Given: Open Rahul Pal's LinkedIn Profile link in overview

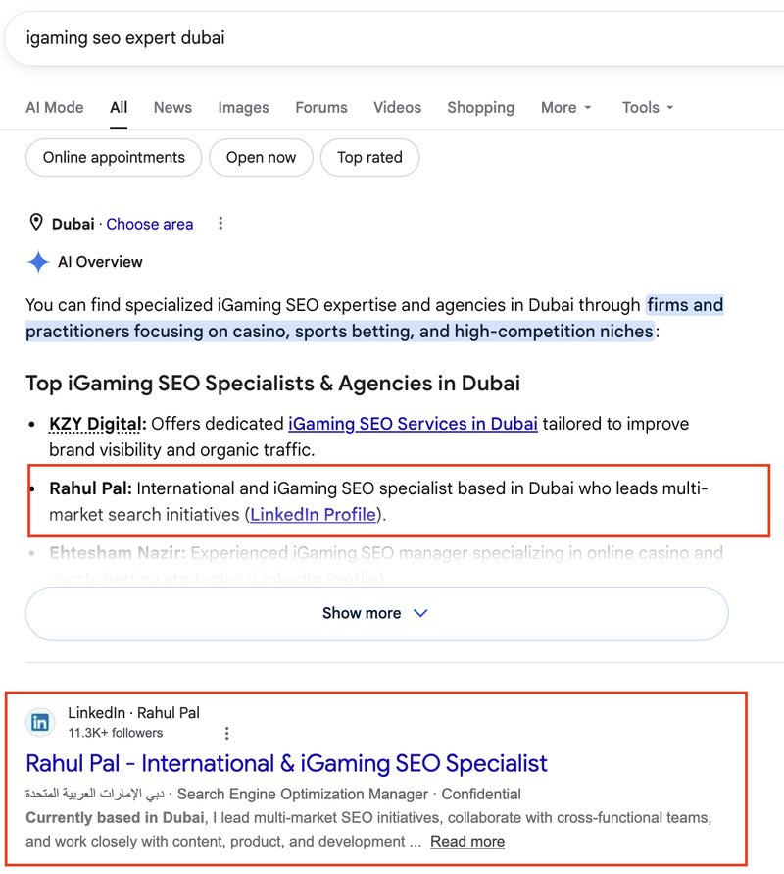Looking at the screenshot, I should [x=313, y=514].
